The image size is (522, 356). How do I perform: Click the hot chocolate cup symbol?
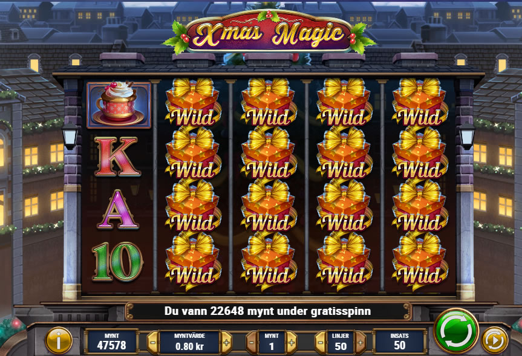point(119,105)
